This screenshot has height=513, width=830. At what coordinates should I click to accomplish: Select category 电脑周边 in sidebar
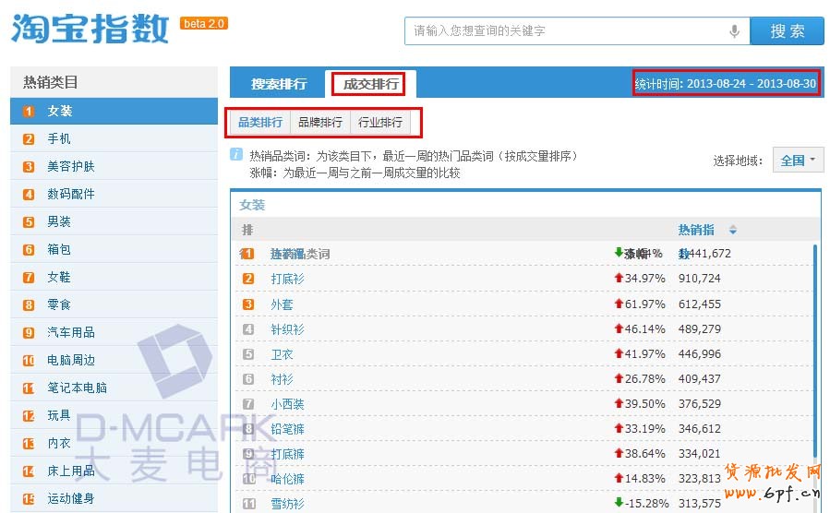(114, 360)
